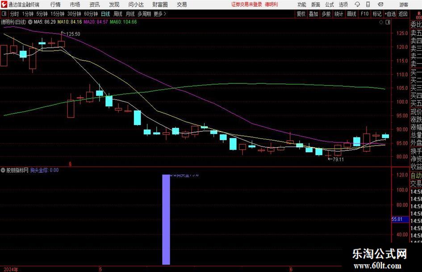Click the 统计 statistics button

click(x=338, y=14)
